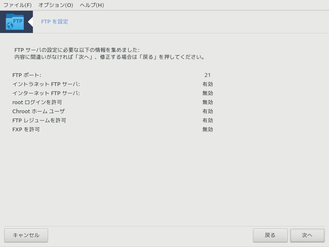The width and height of the screenshot is (329, 247).
Task: Click 無効 value for インターネット FTP サーバ
Action: pos(208,93)
